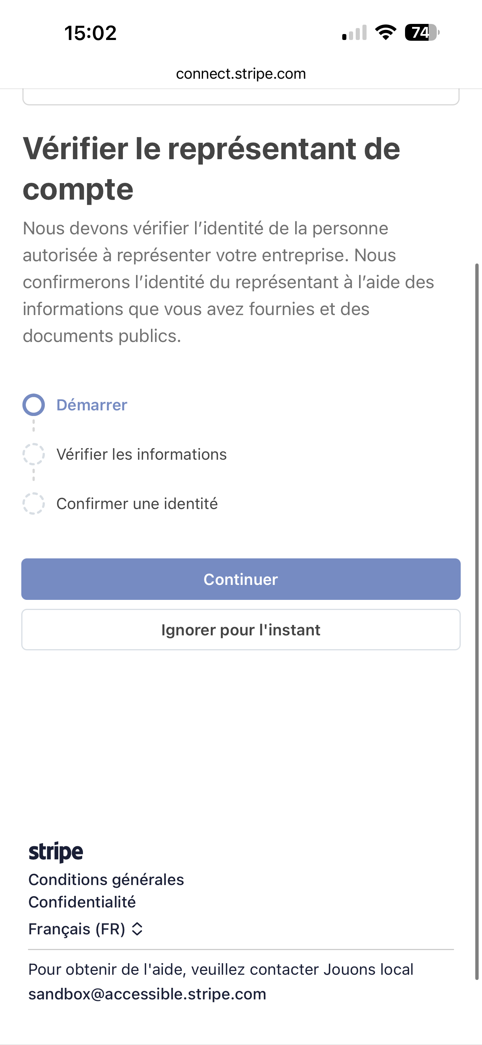Click the language selector chevron arrows
The image size is (482, 1045).
pos(137,929)
